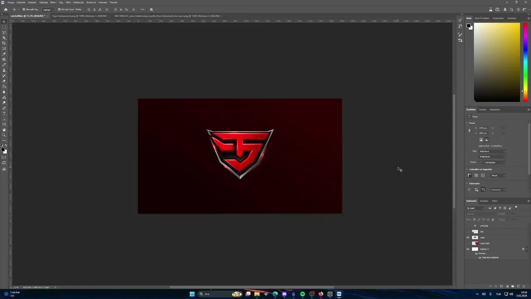Open the Transparan fill dropdown

[x=494, y=162]
